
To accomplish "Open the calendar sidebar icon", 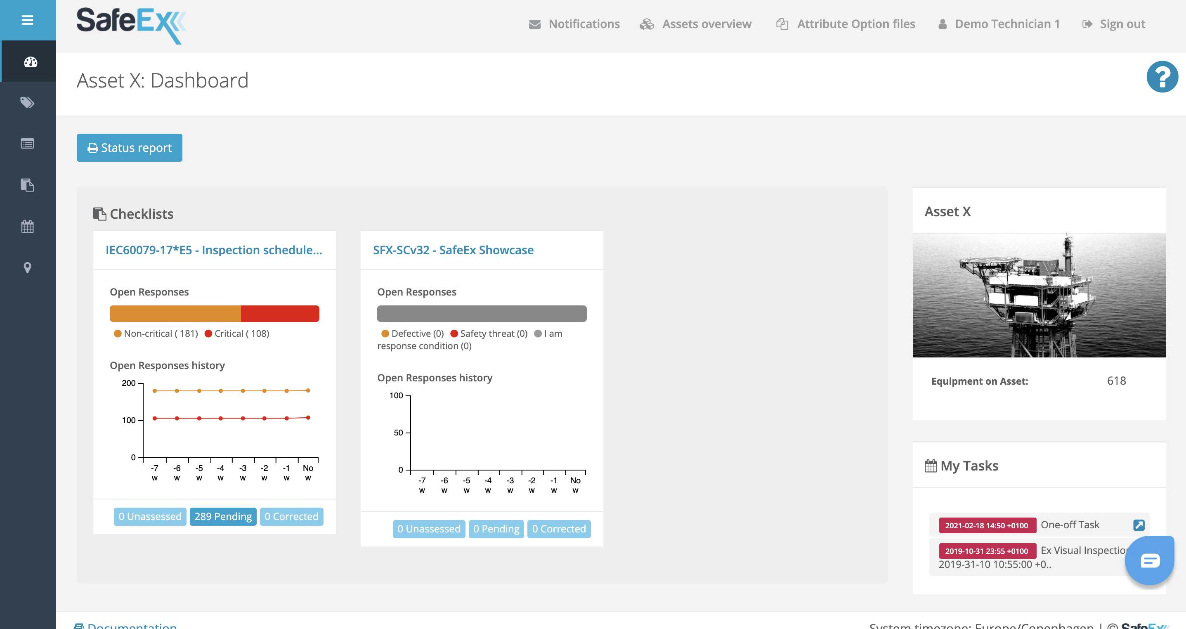I will (x=27, y=227).
